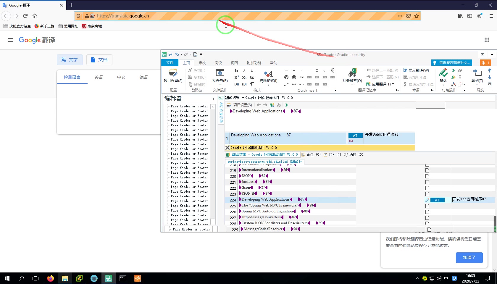Image resolution: width=497 pixels, height=284 pixels.
Task: Apply bold formatting in Trados ribbon
Action: click(236, 70)
